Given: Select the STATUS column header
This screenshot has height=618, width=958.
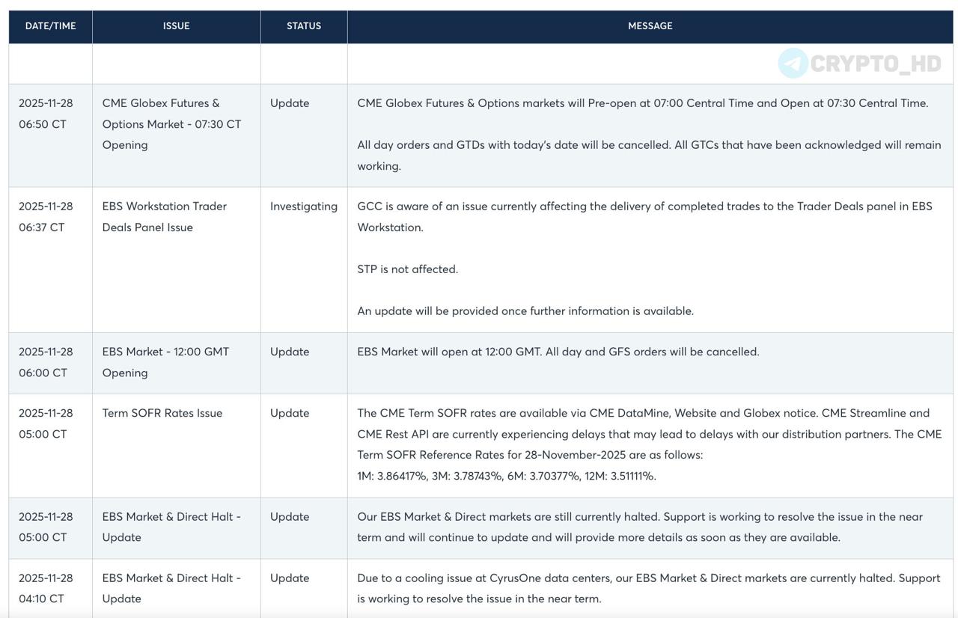Looking at the screenshot, I should click(303, 26).
